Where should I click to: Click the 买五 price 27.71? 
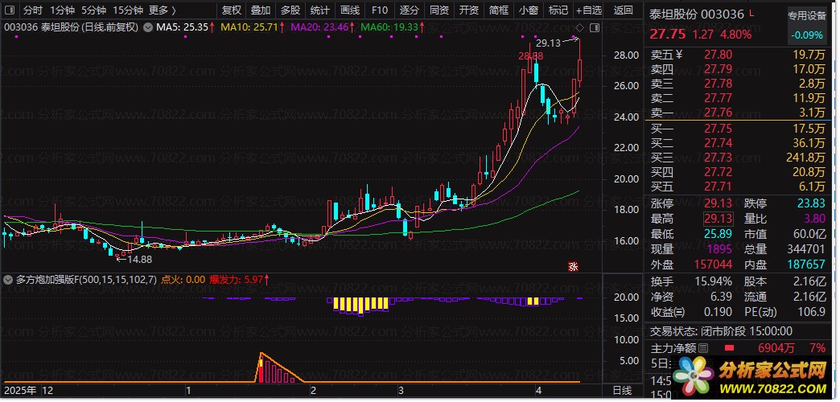coord(718,187)
